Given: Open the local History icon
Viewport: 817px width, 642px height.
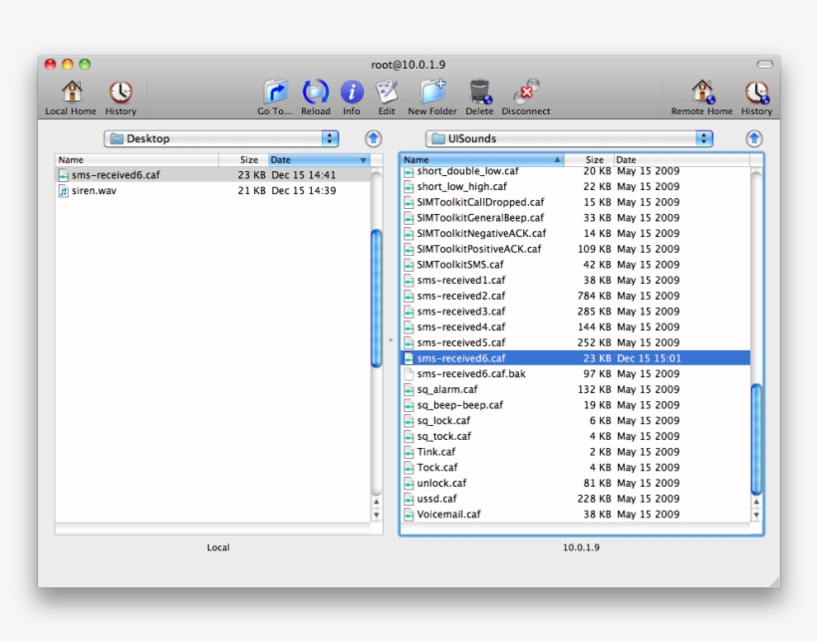Looking at the screenshot, I should pos(121,93).
